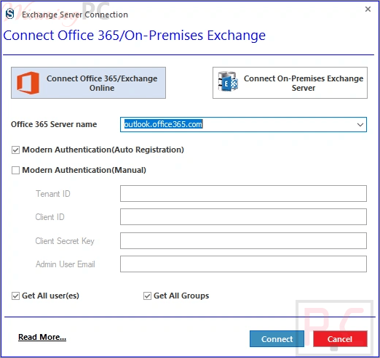This screenshot has height=358, width=380.
Task: Open the Read More... link
Action: coord(42,337)
